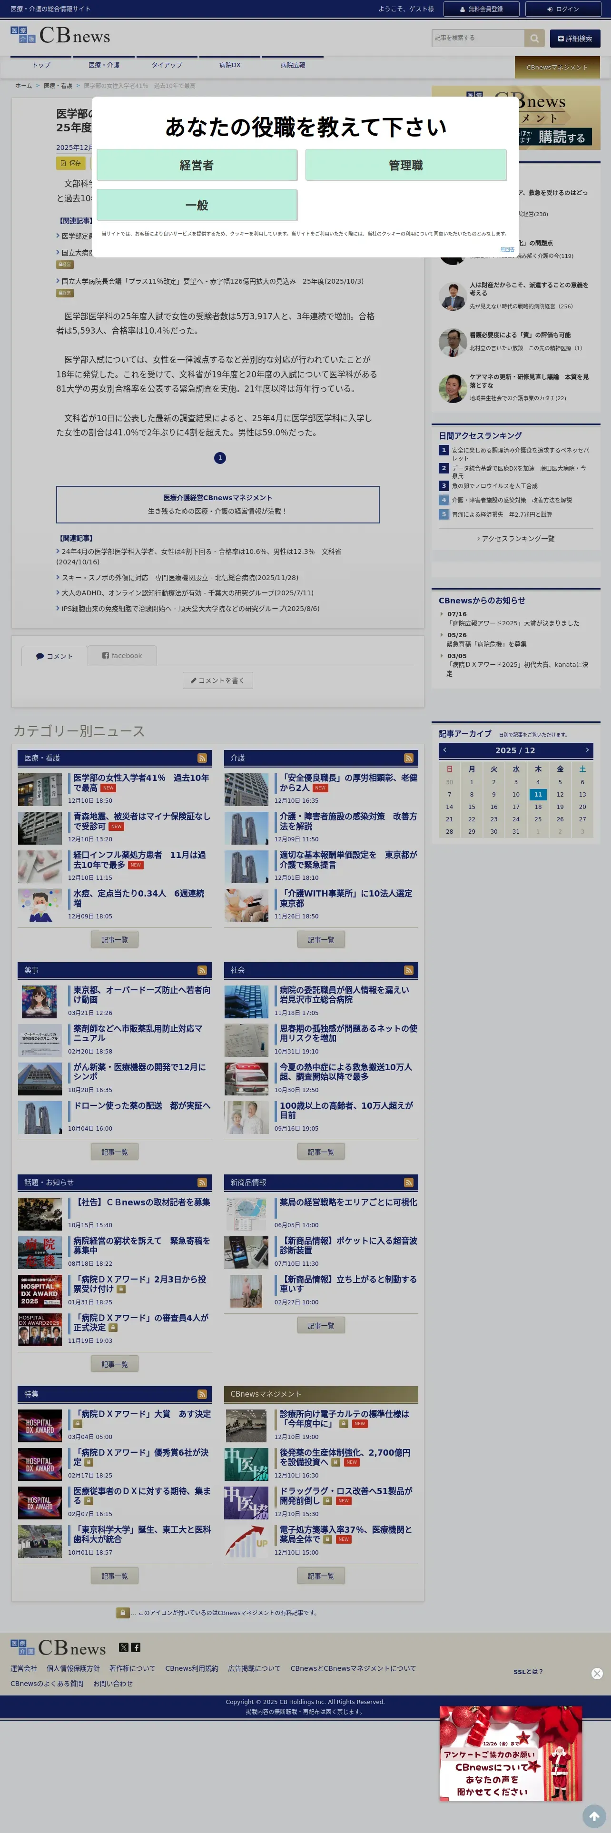Image resolution: width=611 pixels, height=1833 pixels.
Task: Click into the 記事を検索する search field
Action: (x=478, y=39)
